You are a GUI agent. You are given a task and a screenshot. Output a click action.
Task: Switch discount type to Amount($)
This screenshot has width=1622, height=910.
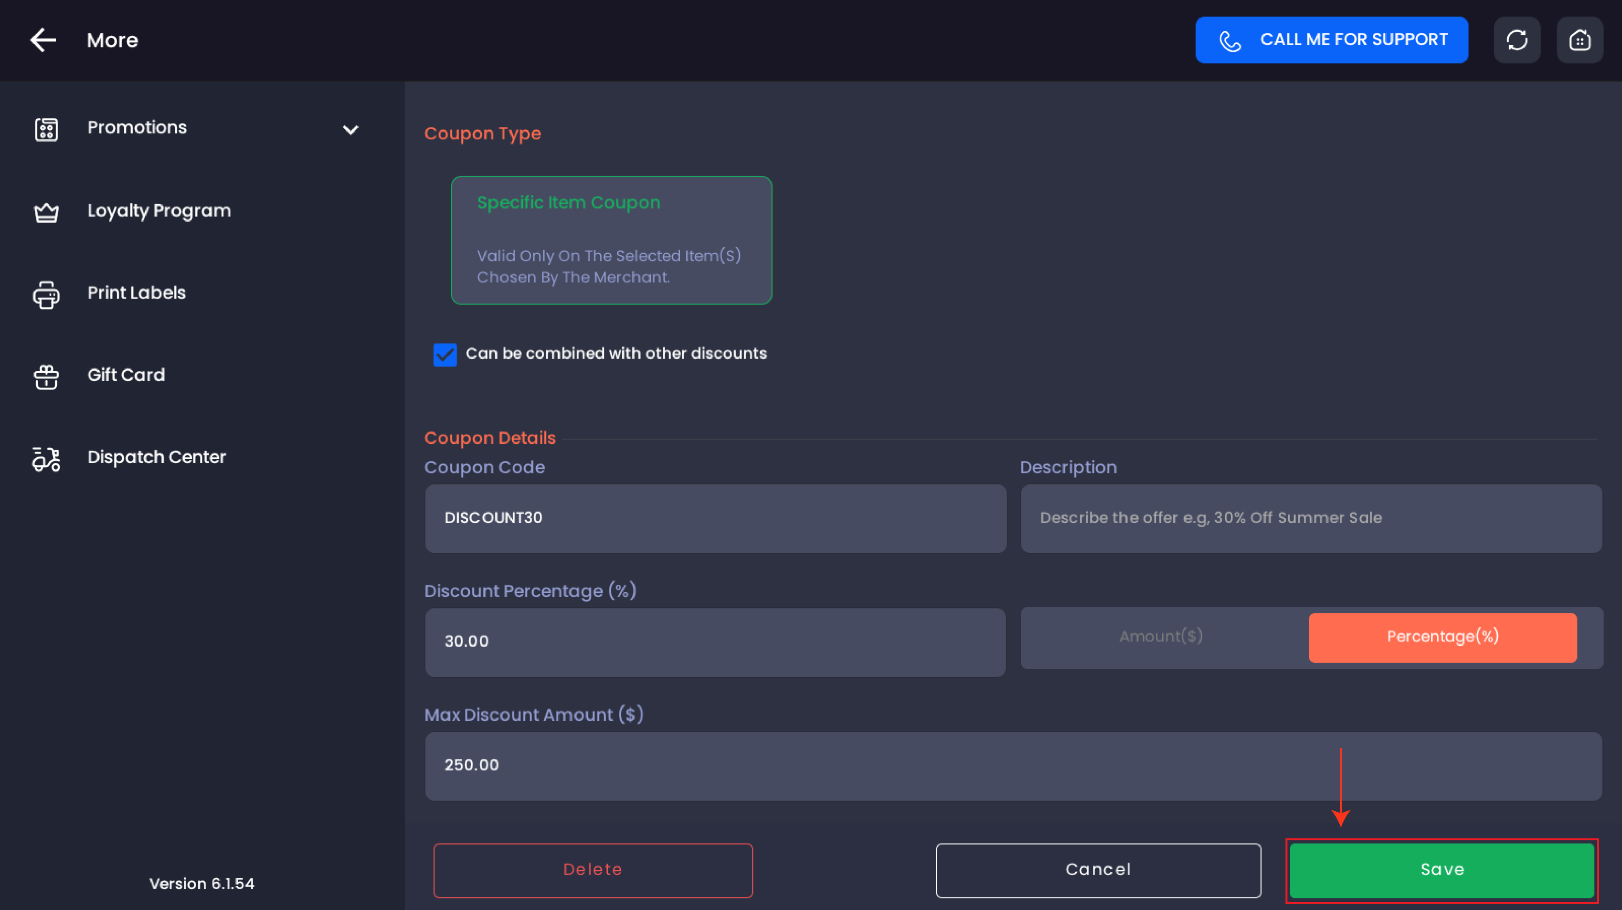[x=1161, y=637]
